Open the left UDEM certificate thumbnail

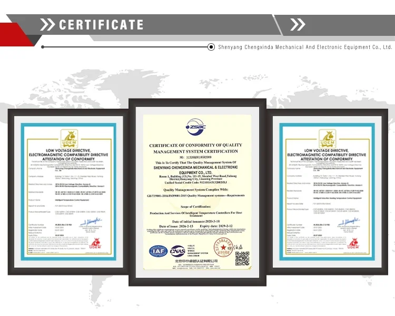point(68,192)
